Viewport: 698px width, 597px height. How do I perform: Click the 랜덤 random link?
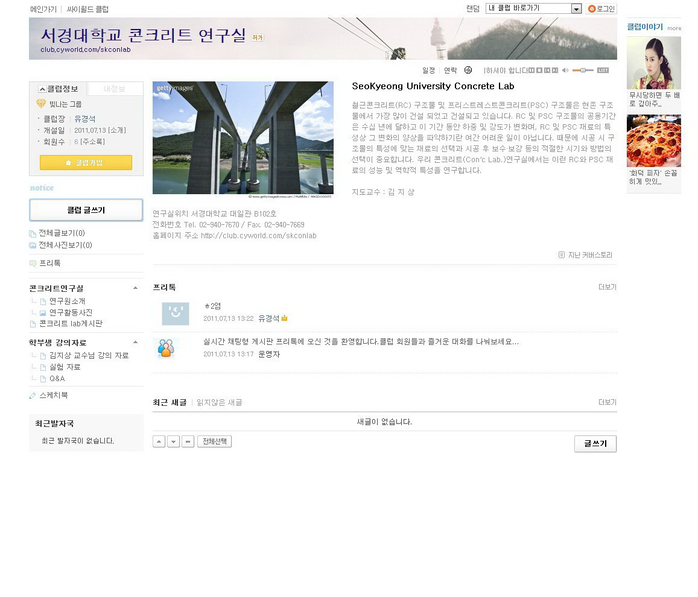click(473, 8)
